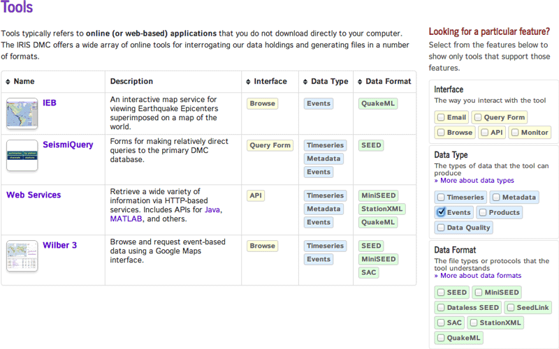559x349 pixels.
Task: Click the SEED tag in SeismiQuery row
Action: pyautogui.click(x=371, y=145)
